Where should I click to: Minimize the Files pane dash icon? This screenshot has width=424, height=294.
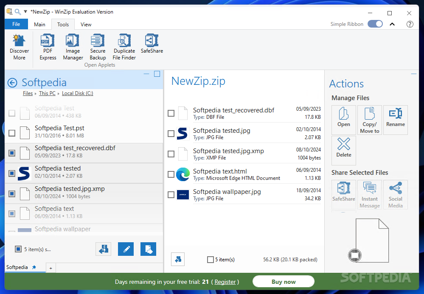(146, 74)
